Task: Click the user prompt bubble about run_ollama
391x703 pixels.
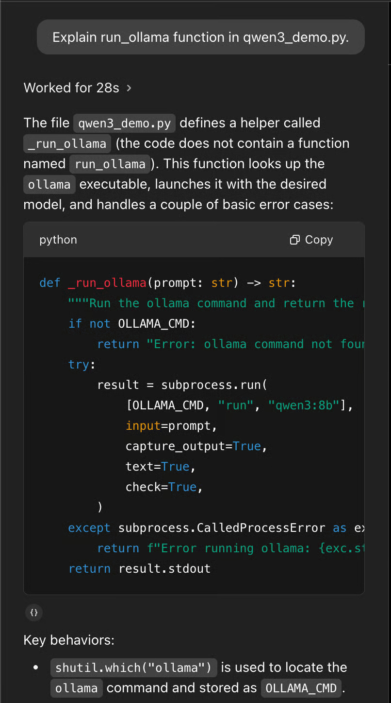Action: click(x=200, y=37)
